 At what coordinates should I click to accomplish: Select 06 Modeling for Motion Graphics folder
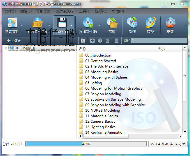pos(114,88)
